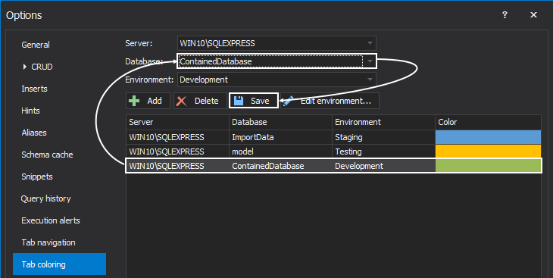Image resolution: width=553 pixels, height=278 pixels.
Task: Sort by the Server column header
Action: (177, 122)
